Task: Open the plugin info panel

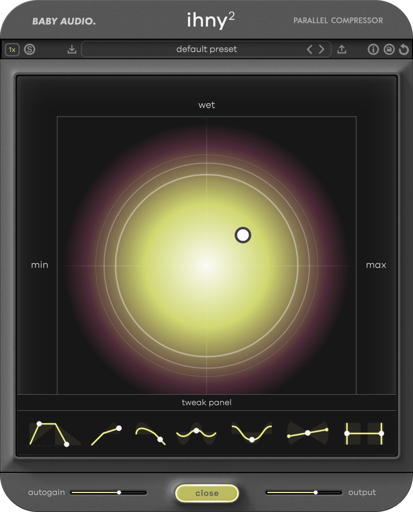Action: (x=374, y=50)
